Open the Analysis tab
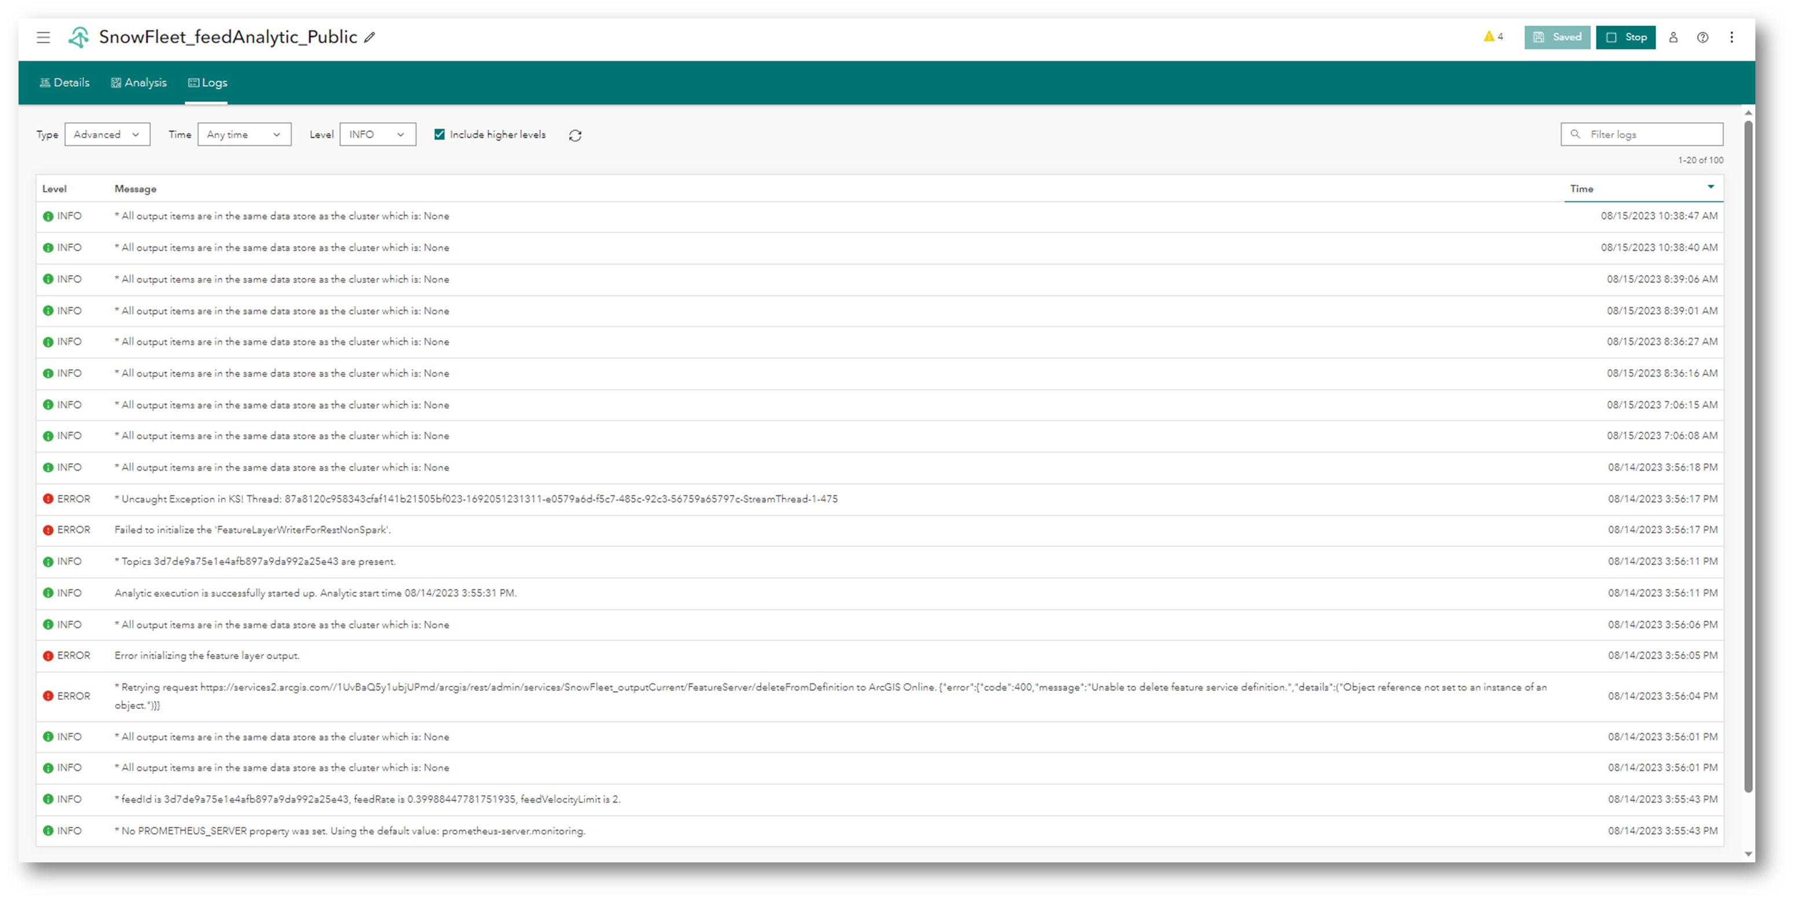 pyautogui.click(x=138, y=82)
